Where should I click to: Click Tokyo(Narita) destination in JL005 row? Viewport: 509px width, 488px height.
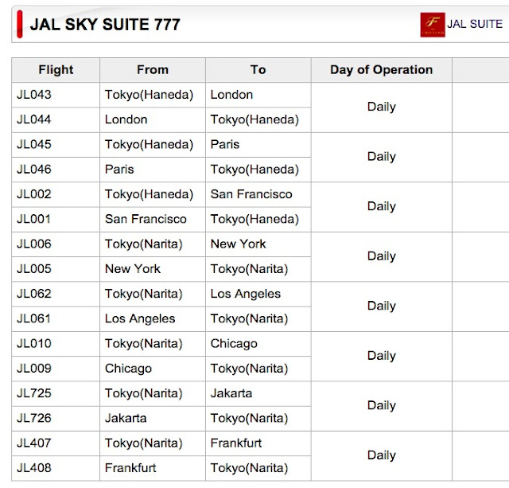(250, 269)
